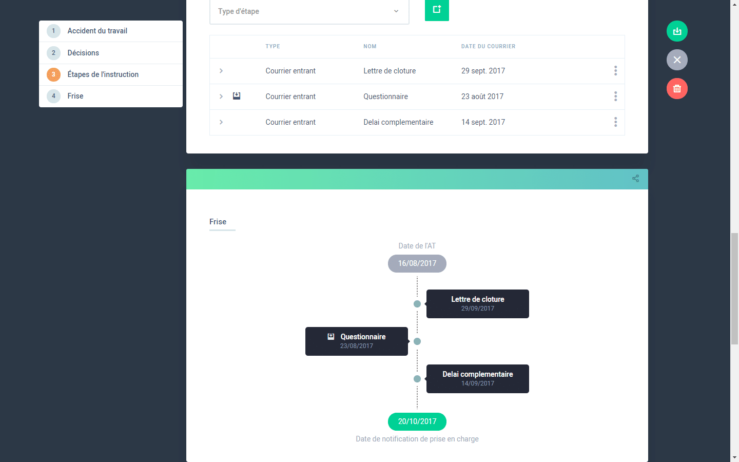Click the scrollbar down arrow

point(734,457)
